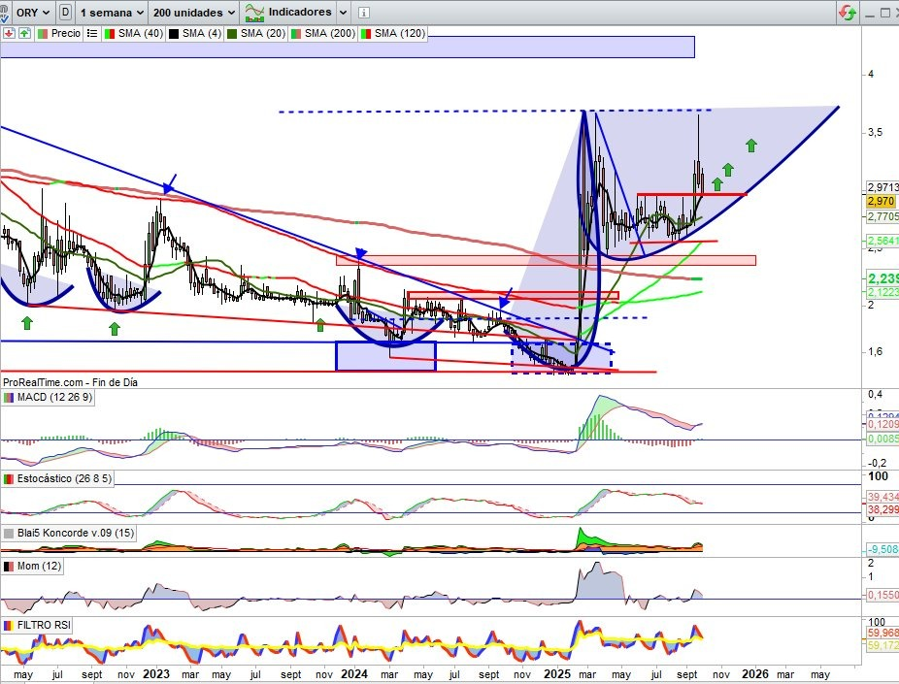Click the Mom (12) indicator label
This screenshot has height=684, width=899.
41,566
